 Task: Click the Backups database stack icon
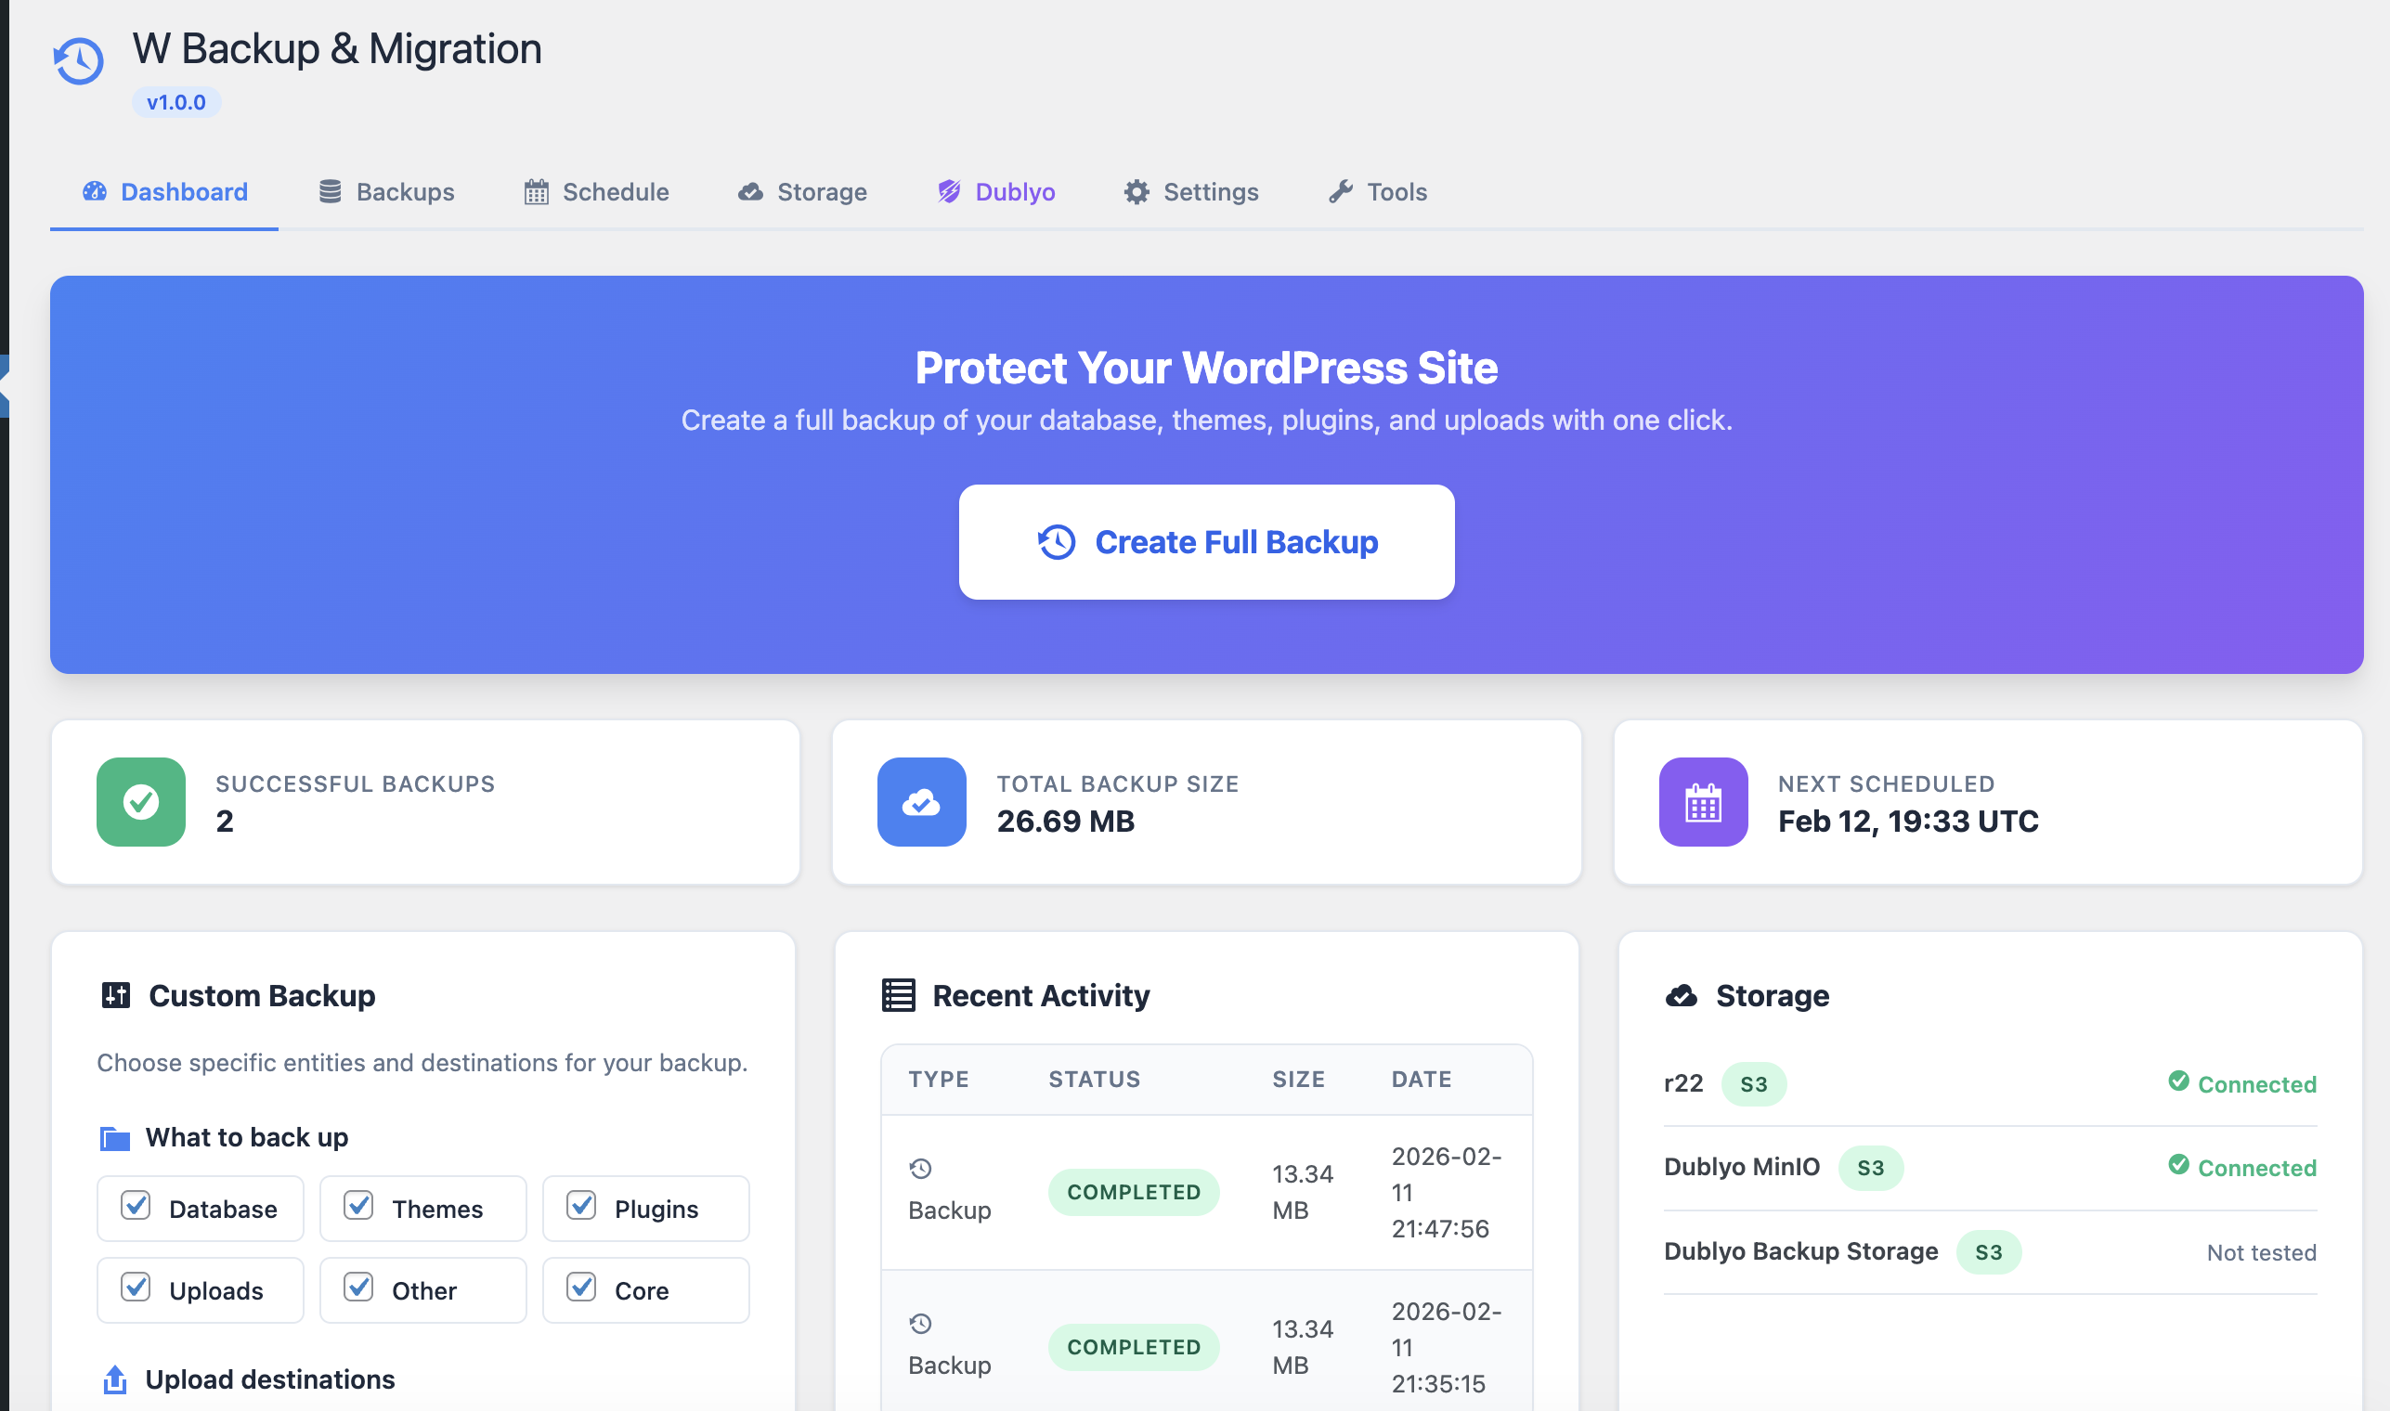click(329, 191)
